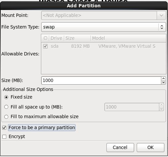Decrease Size (MB) with the down arrow

click(163, 82)
